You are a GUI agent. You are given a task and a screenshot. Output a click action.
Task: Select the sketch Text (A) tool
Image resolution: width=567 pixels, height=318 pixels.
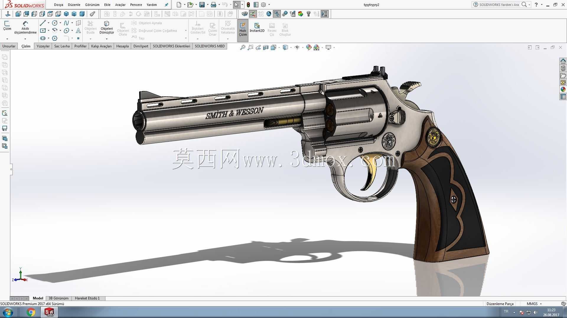pos(78,30)
